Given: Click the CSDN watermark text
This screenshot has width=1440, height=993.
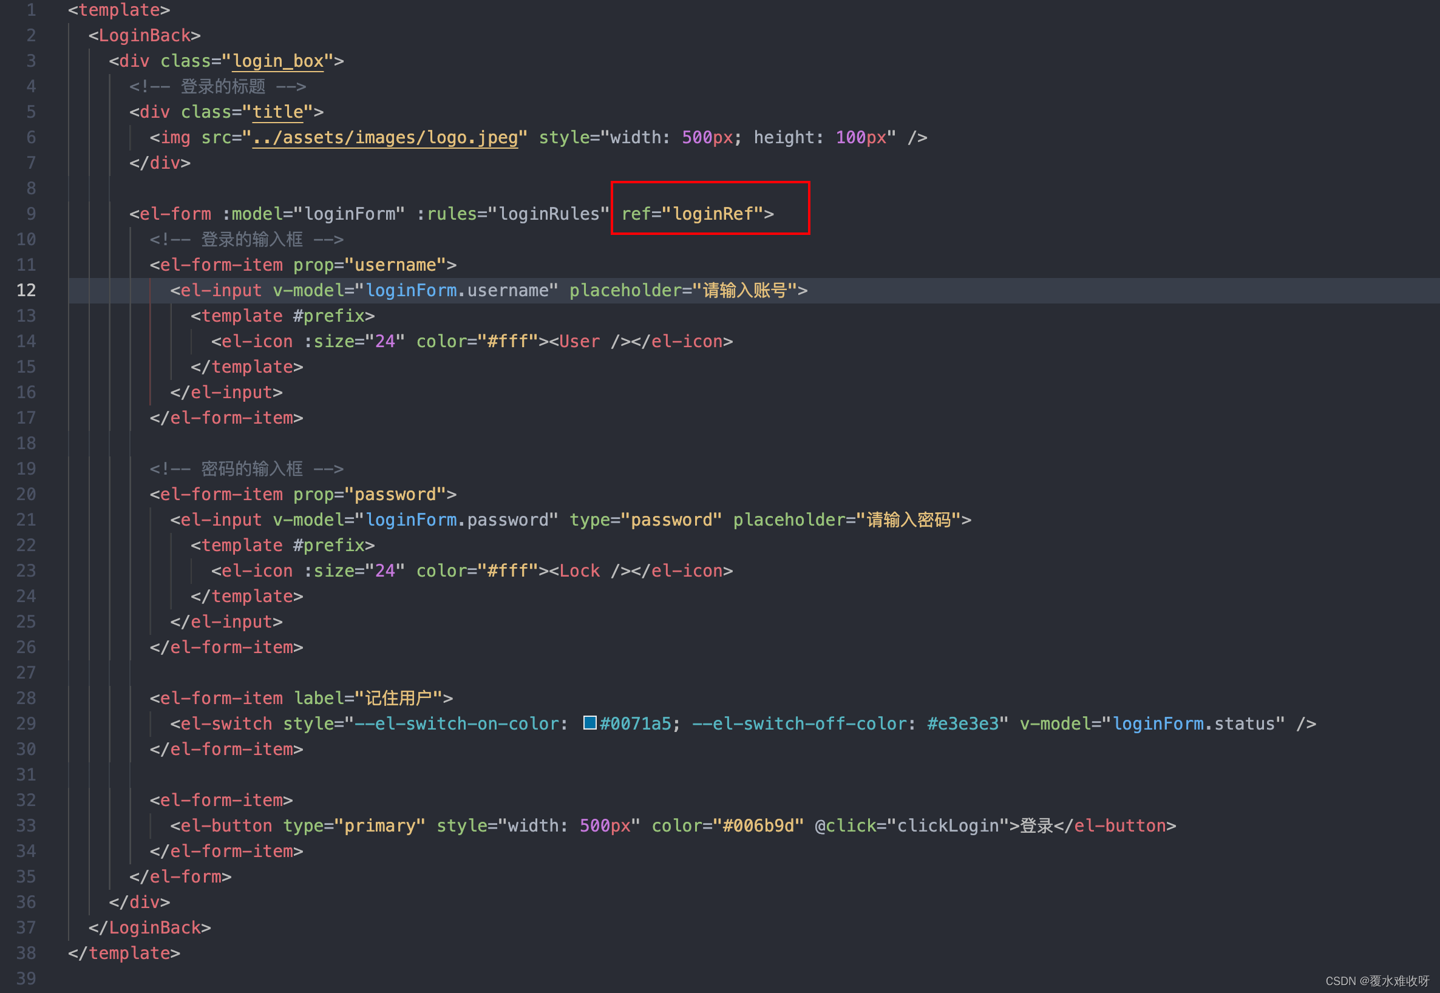Looking at the screenshot, I should coord(1376,981).
